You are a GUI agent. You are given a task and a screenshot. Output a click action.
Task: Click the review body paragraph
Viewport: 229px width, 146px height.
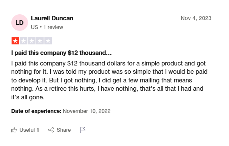pyautogui.click(x=109, y=80)
